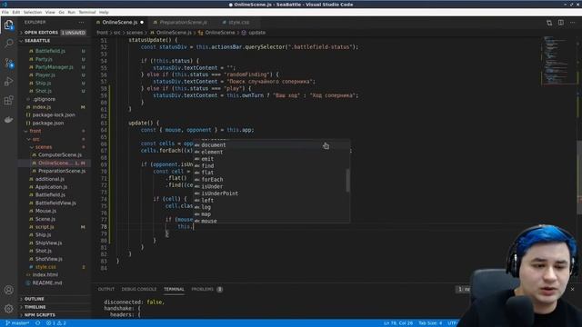Open the Go menu
The width and height of the screenshot is (582, 327).
62,12
